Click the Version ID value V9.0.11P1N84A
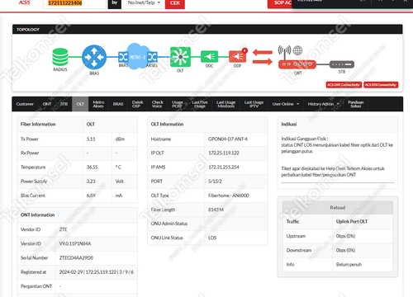Image resolution: width=413 pixels, height=297 pixels. pyautogui.click(x=75, y=243)
